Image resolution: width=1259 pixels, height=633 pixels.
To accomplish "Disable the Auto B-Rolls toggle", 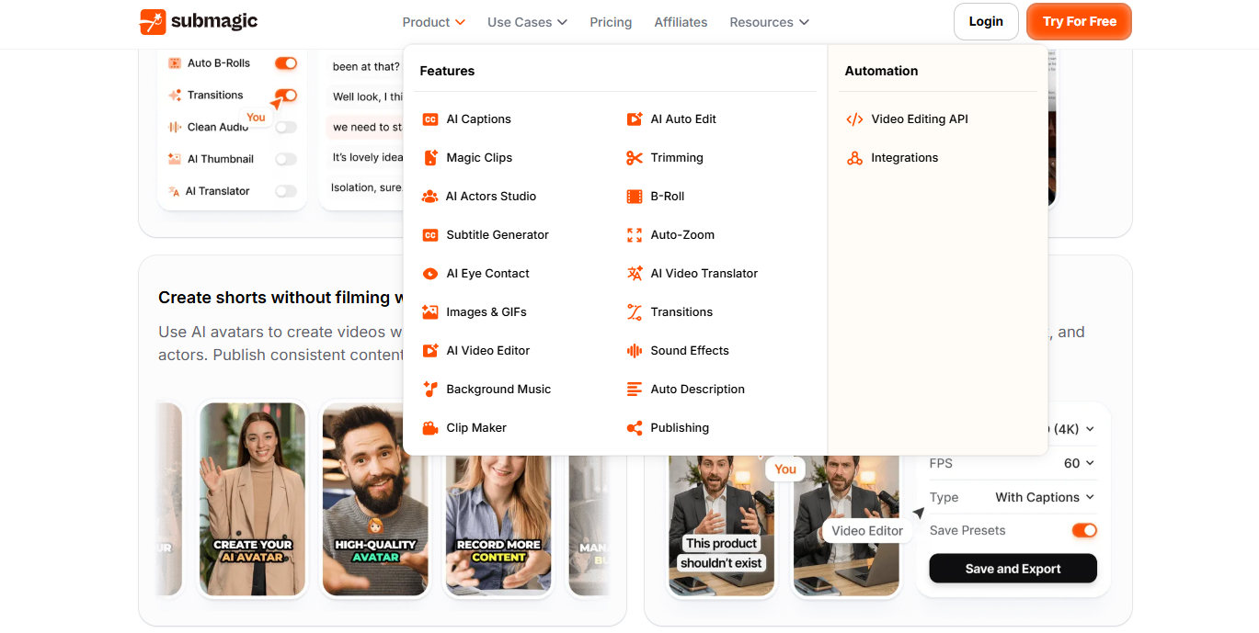I will pyautogui.click(x=286, y=63).
